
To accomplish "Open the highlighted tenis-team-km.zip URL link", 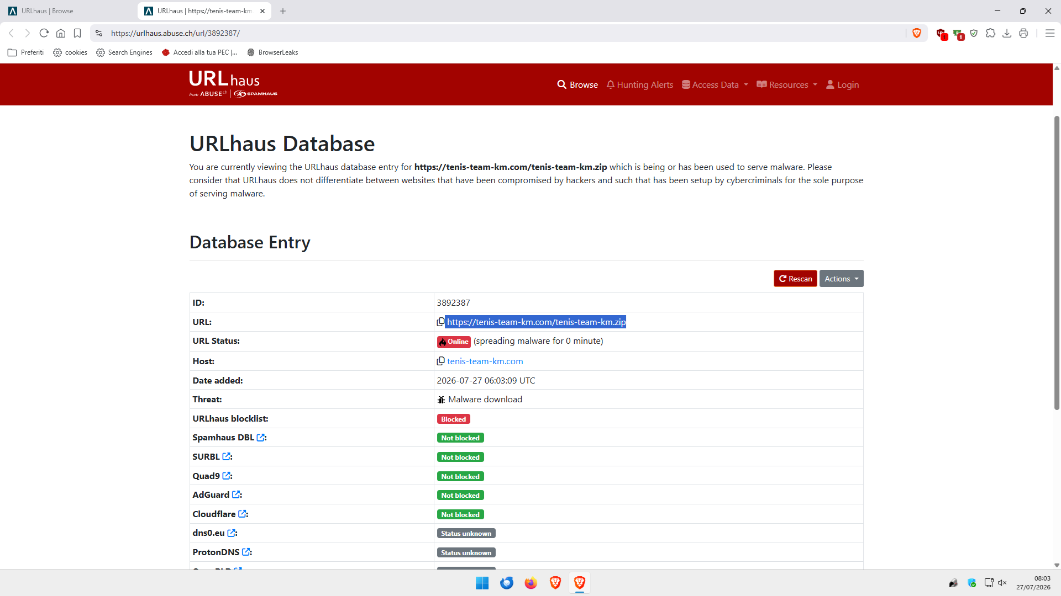I will point(536,322).
